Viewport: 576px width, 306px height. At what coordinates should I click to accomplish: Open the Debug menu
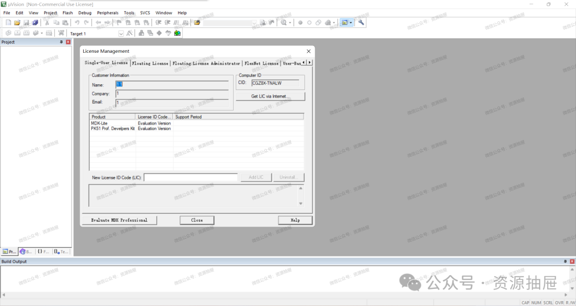85,13
